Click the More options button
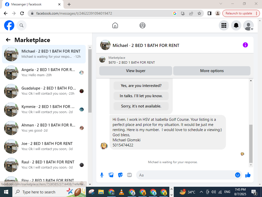Screen dimensions: 262x197 click(x=212, y=71)
